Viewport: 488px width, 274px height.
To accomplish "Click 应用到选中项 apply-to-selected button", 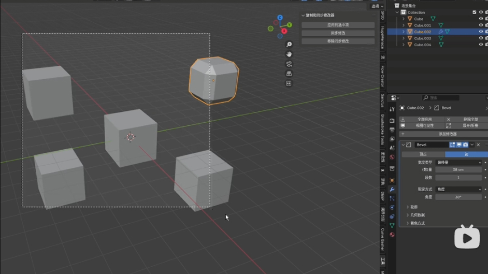I will click(x=338, y=25).
